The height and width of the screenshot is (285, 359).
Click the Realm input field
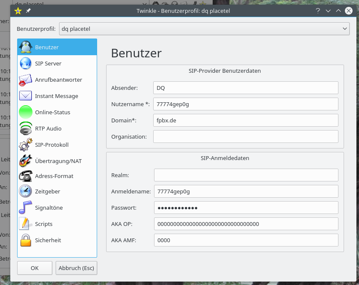click(x=246, y=175)
